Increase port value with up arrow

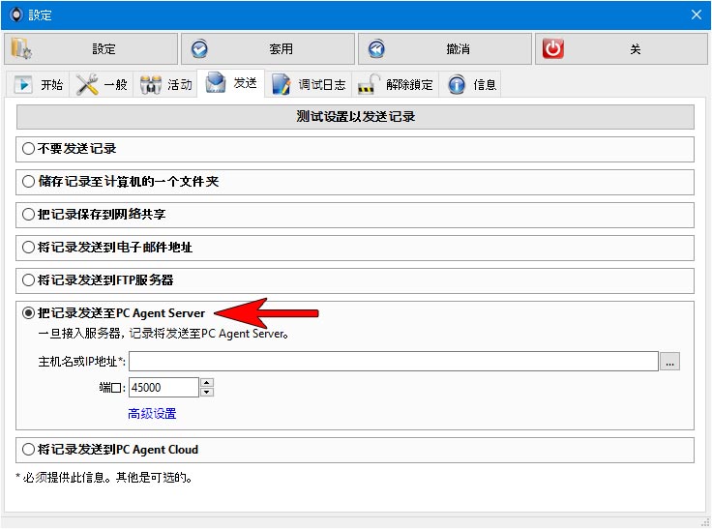point(207,383)
